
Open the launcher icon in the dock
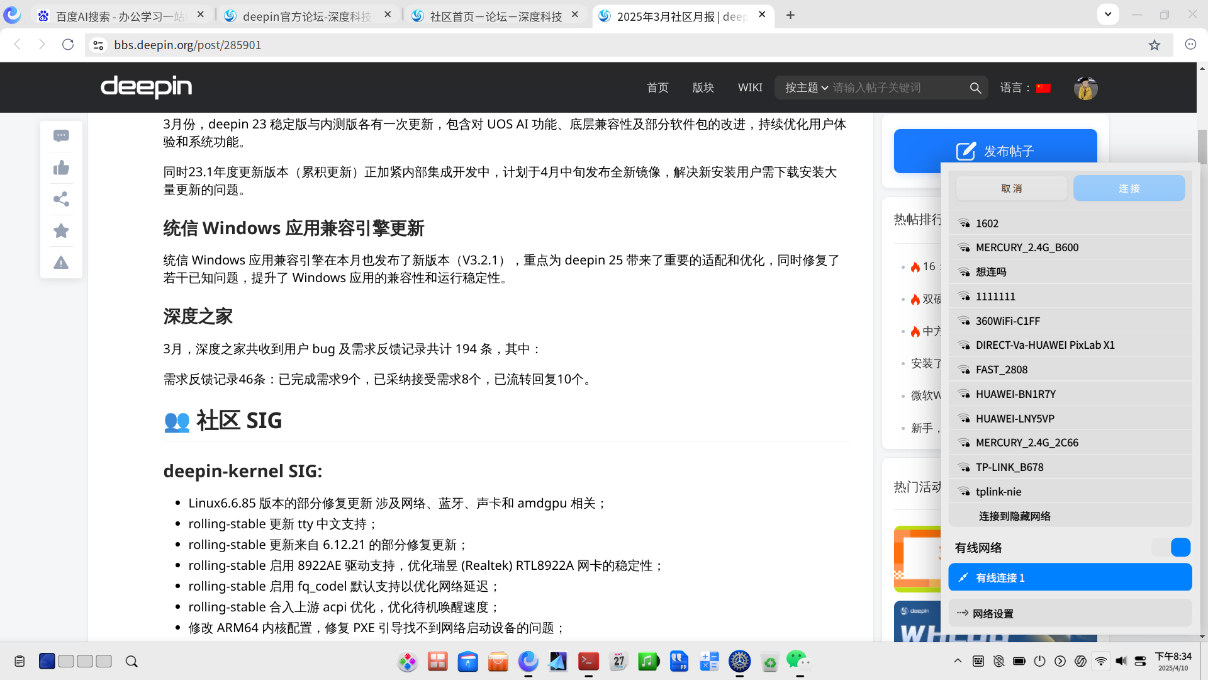click(407, 661)
